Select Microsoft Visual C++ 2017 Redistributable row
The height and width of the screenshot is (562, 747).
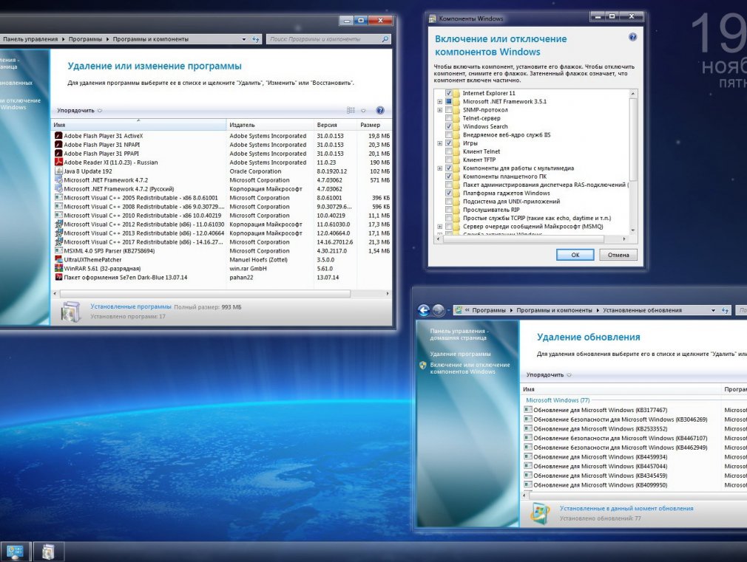coord(222,242)
